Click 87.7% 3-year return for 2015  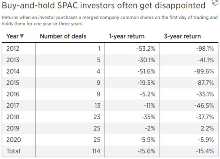point(206,83)
